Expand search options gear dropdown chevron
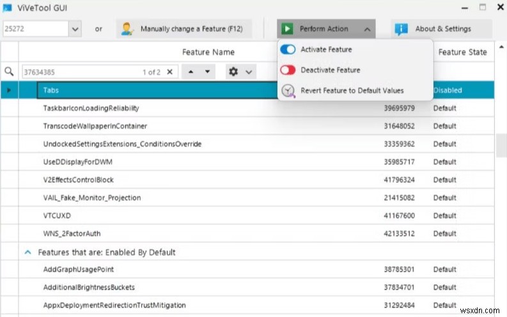Screen dimensions: 507x317 pyautogui.click(x=249, y=72)
